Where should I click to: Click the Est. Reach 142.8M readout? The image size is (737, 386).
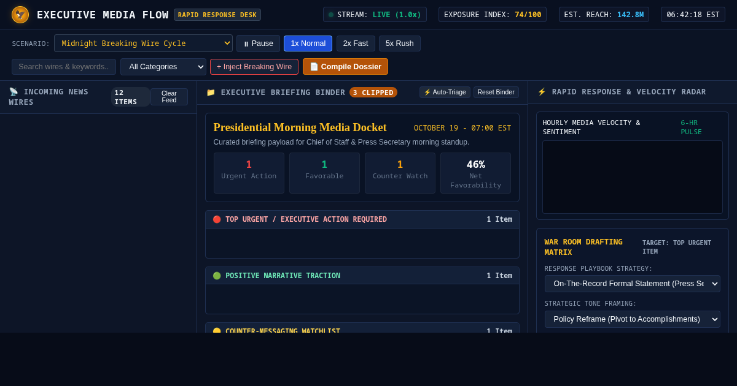pos(604,15)
